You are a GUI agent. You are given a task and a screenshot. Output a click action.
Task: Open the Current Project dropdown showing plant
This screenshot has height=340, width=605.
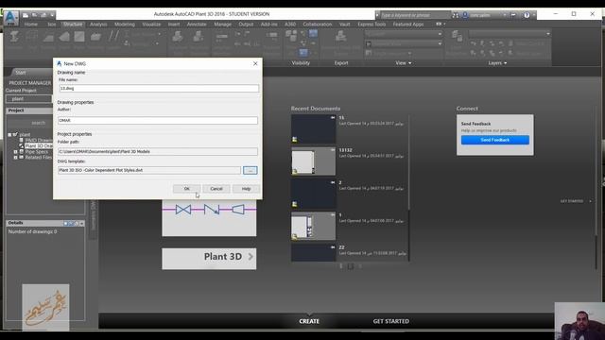coord(28,98)
